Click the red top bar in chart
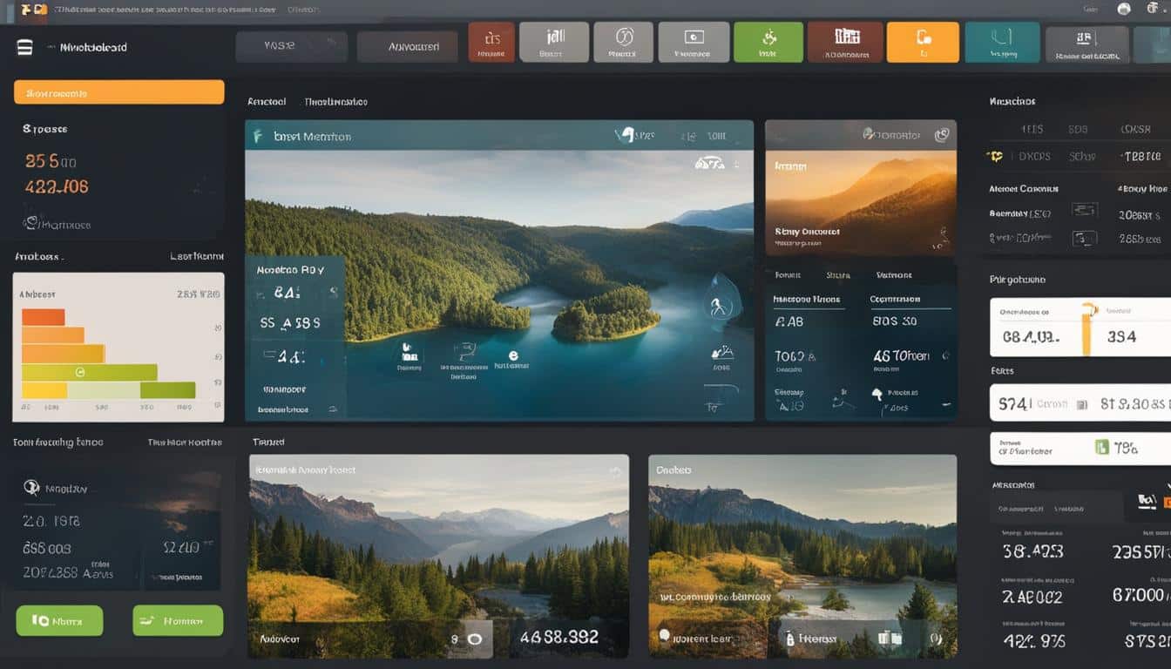This screenshot has height=669, width=1171. coord(43,316)
